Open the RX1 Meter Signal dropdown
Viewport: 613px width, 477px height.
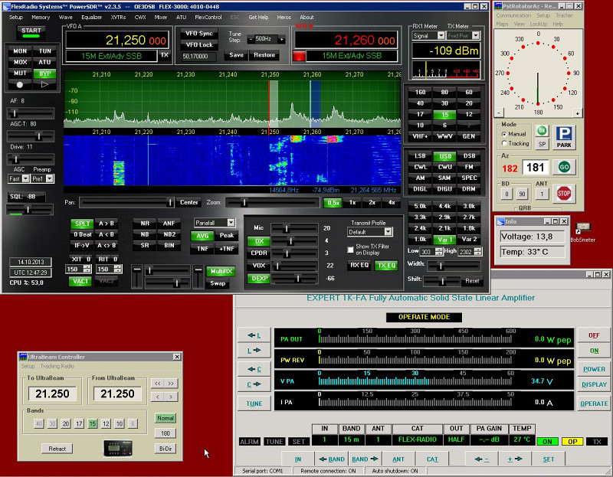click(x=428, y=35)
